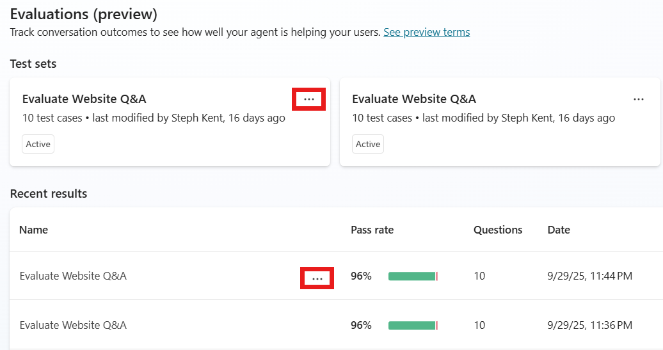The image size is (663, 350).
Task: Select the 9/29/25, 11:44 PM date cell
Action: point(589,276)
